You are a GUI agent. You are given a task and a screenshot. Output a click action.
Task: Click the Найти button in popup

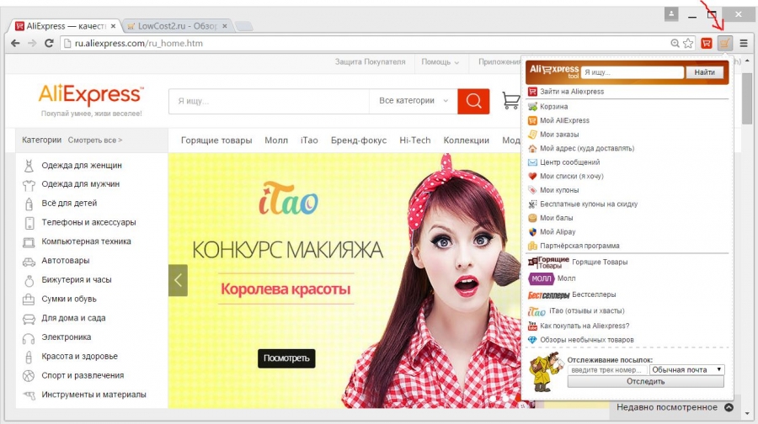[704, 72]
